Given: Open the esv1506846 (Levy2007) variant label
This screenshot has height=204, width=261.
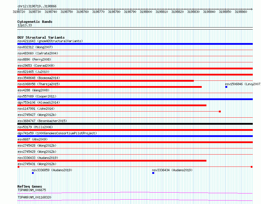Looking at the screenshot, I should point(243,84).
